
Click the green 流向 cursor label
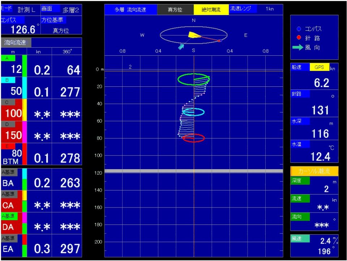click(x=300, y=217)
